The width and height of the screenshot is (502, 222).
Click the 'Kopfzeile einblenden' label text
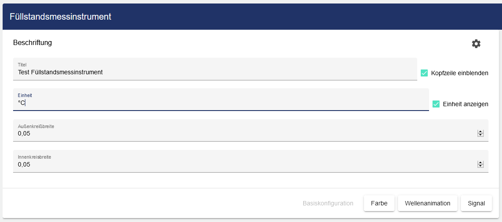point(460,73)
